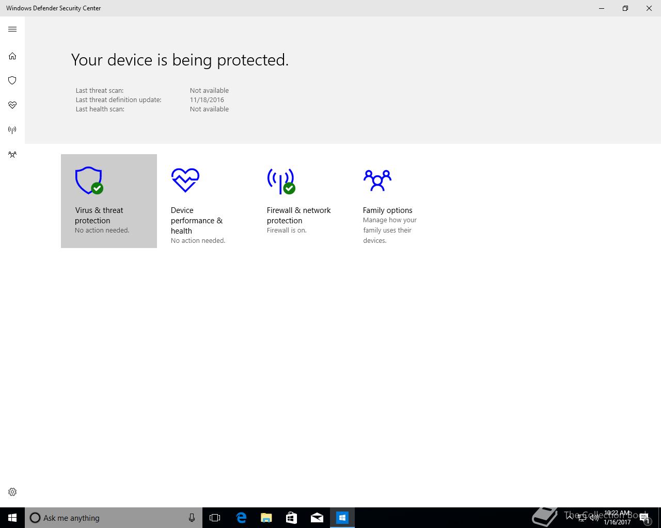This screenshot has width=661, height=528.
Task: Select the 'Last threat scan:' label
Action: [100, 91]
